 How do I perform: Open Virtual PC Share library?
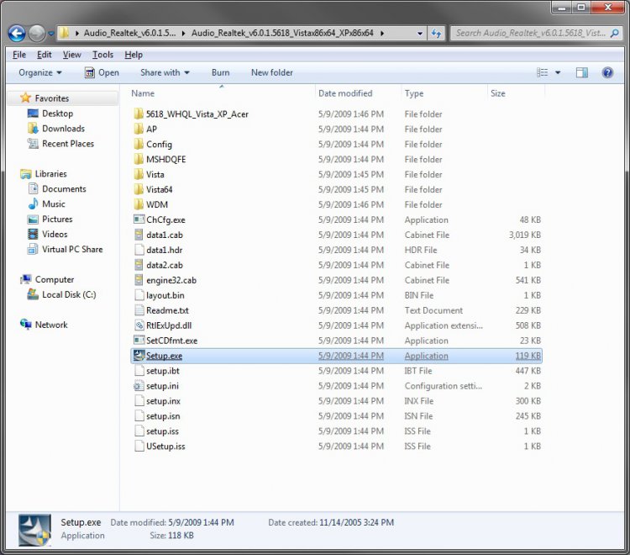72,250
